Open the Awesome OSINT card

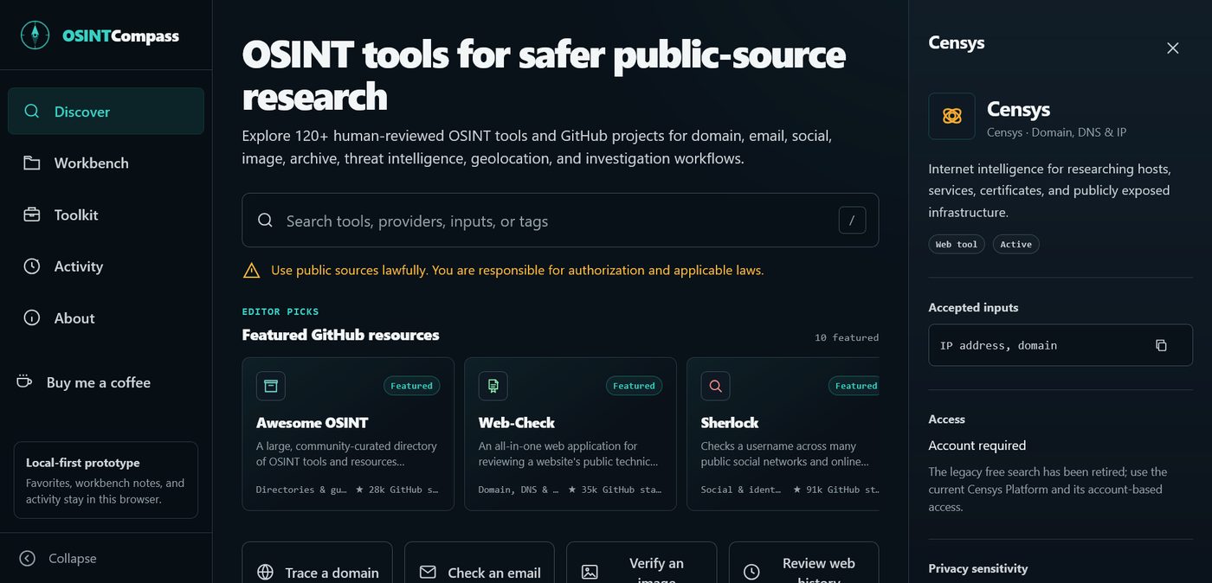click(348, 434)
